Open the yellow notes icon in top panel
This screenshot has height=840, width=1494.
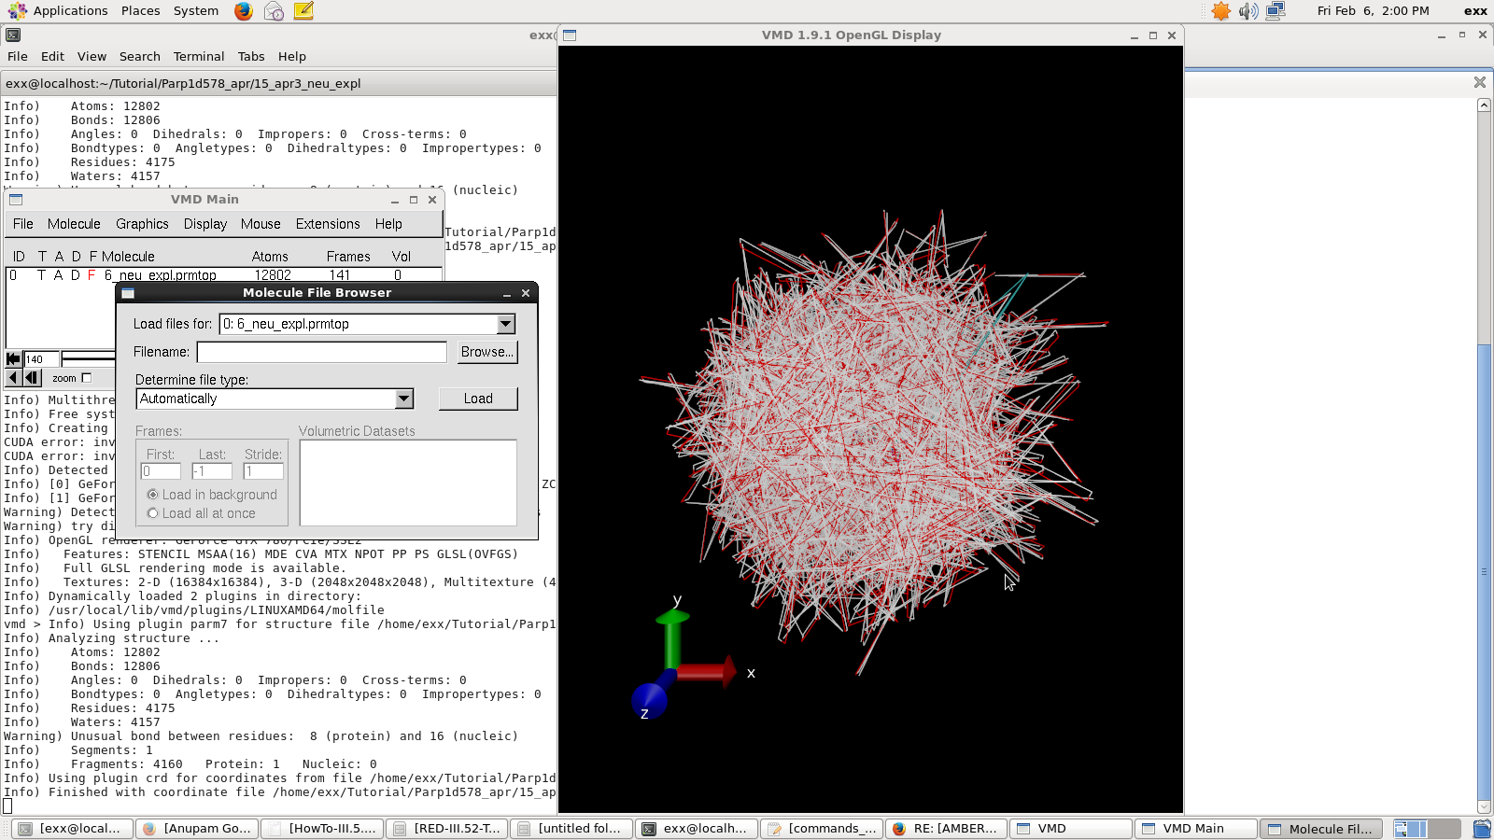(x=303, y=11)
